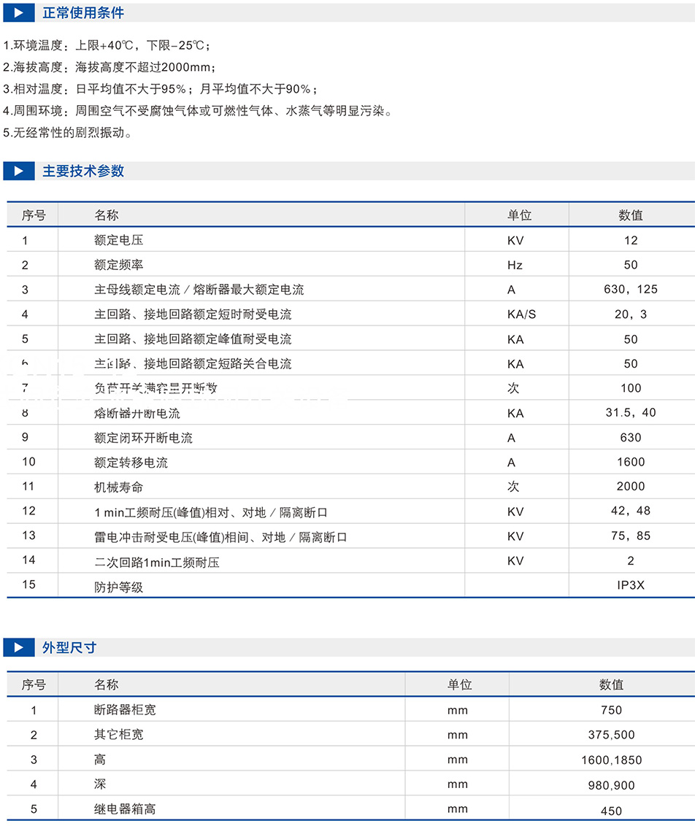
Task: Click the 单位 header in the technical parameters table
Action: click(519, 215)
